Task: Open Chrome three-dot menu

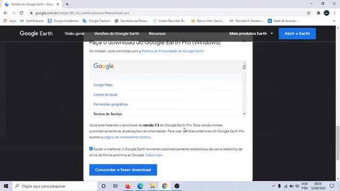Action: [335, 13]
